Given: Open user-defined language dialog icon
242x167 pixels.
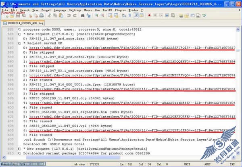Looking at the screenshot, I should [x=142, y=16].
